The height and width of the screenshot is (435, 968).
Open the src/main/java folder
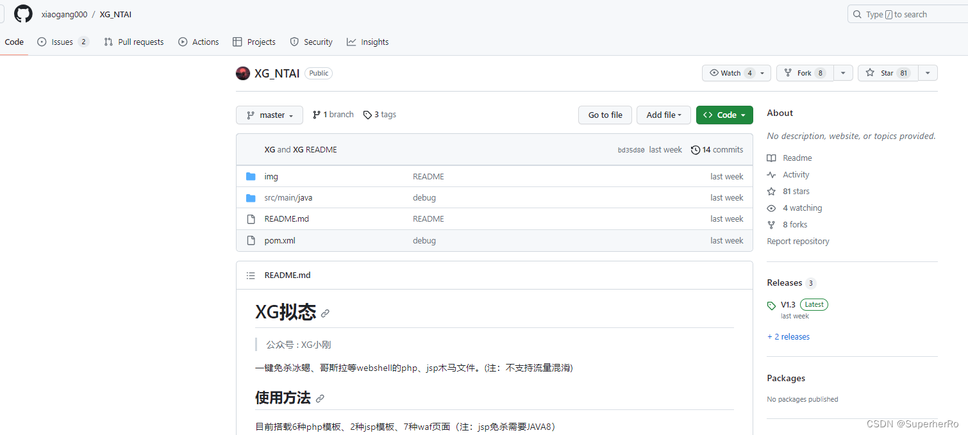pyautogui.click(x=288, y=197)
